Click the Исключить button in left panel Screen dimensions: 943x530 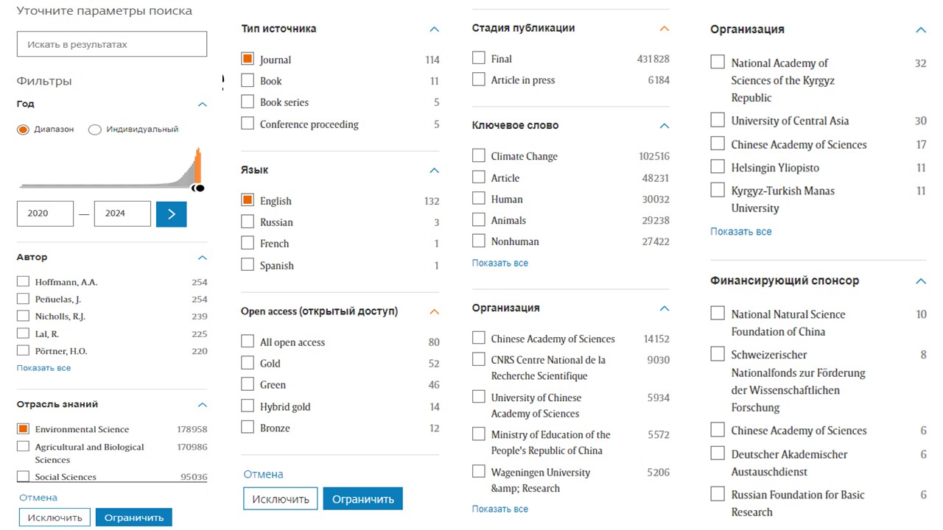55,517
